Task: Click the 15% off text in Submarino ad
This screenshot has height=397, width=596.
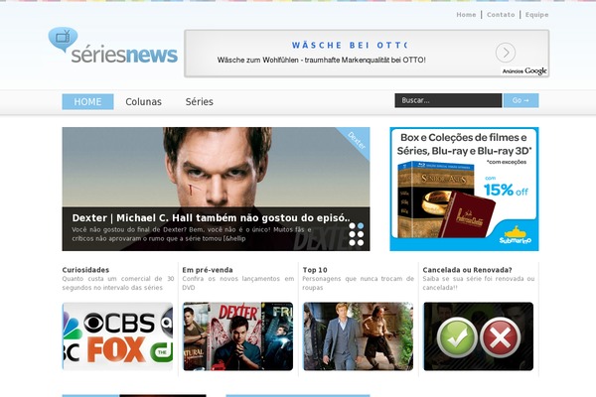Action: (x=506, y=190)
